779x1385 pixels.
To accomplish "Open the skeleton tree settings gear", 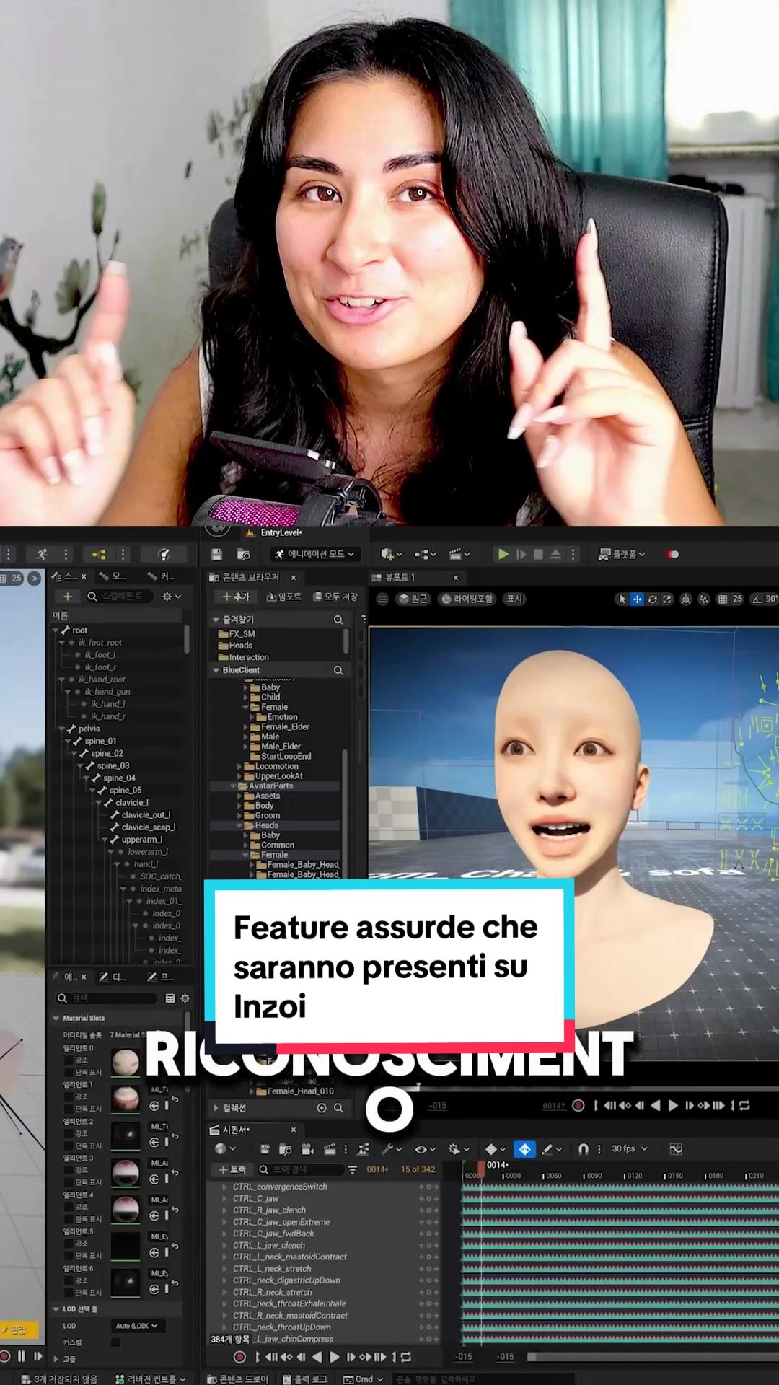I will tap(172, 597).
